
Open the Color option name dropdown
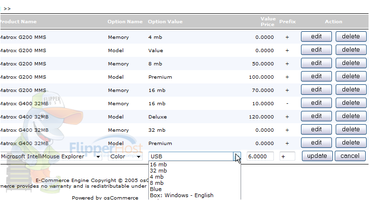coord(125,156)
